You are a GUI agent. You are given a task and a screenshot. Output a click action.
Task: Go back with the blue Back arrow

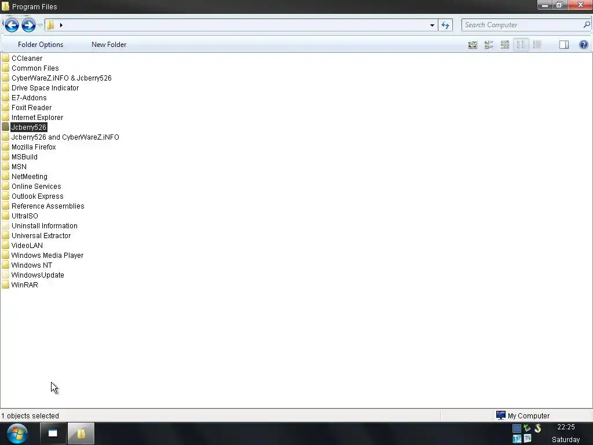(12, 25)
